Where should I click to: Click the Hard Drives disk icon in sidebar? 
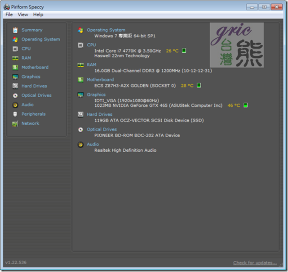[x=15, y=86]
